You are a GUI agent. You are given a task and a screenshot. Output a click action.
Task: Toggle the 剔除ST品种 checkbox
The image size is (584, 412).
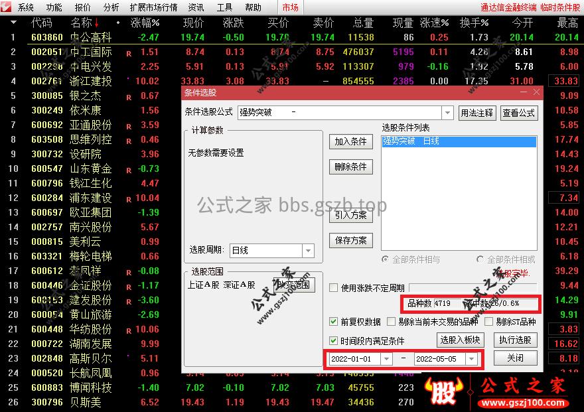(488, 322)
